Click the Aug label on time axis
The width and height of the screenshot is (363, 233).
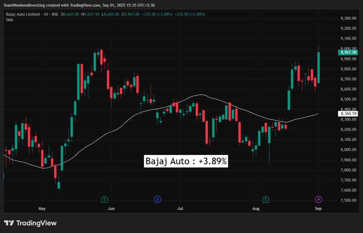click(x=256, y=209)
